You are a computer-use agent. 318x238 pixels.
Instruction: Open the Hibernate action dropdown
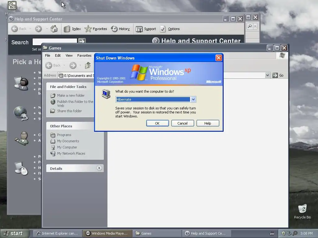pyautogui.click(x=193, y=99)
